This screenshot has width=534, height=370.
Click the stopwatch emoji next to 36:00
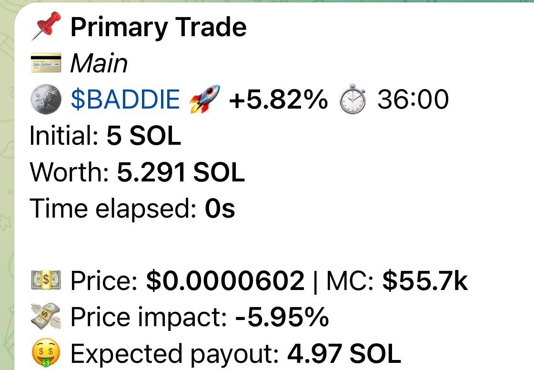pyautogui.click(x=353, y=100)
